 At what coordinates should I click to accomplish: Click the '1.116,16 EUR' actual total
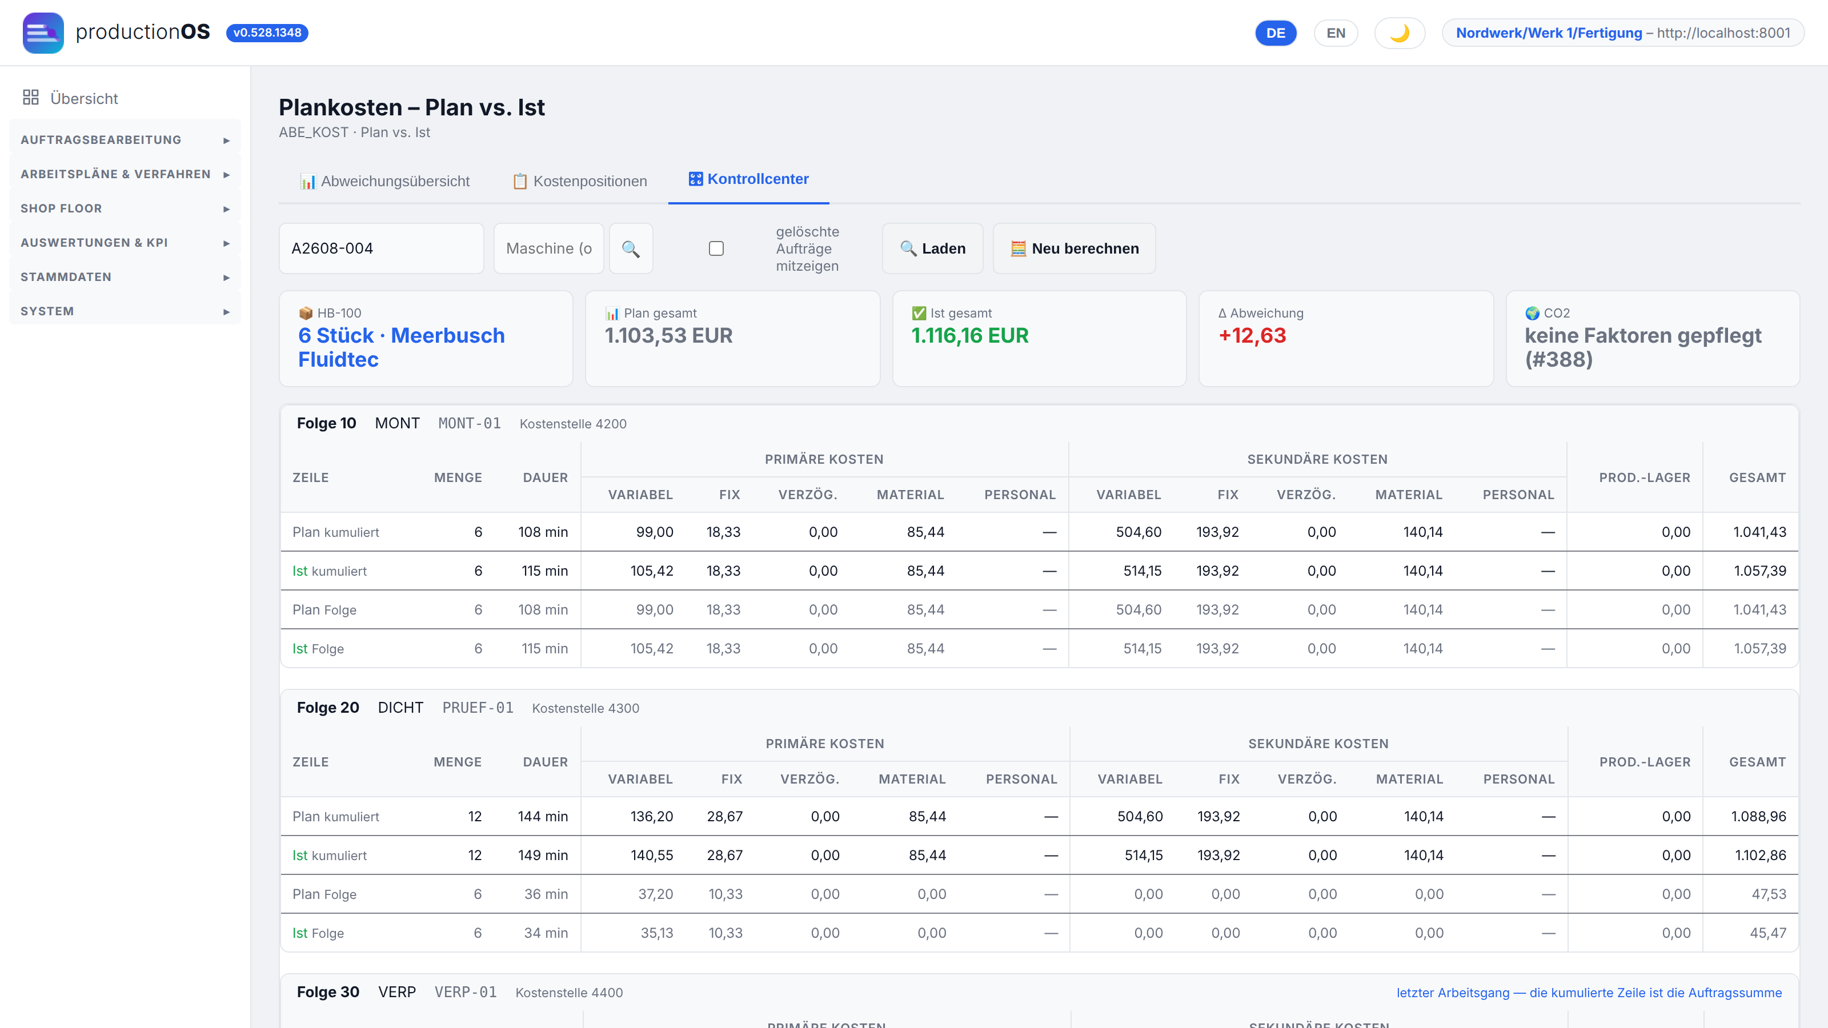pyautogui.click(x=969, y=335)
